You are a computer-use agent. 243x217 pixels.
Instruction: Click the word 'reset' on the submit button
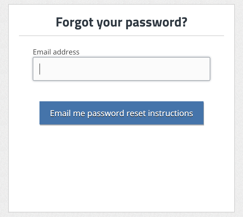[136, 113]
